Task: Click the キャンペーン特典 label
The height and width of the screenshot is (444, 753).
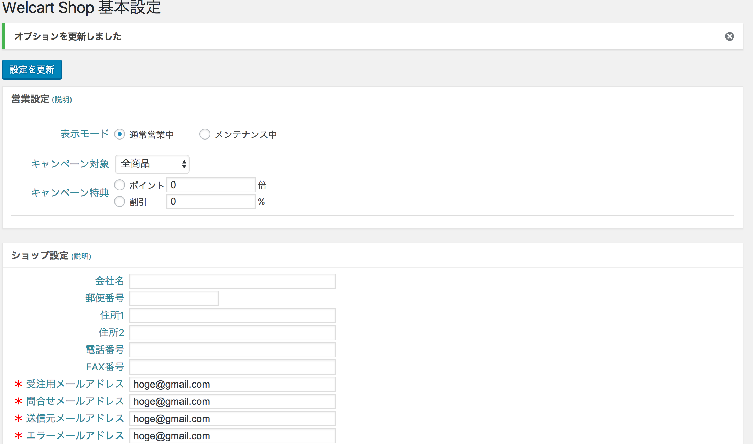Action: (x=70, y=193)
